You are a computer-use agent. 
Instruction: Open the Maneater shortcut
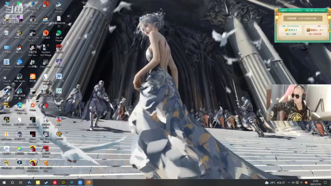46,105
